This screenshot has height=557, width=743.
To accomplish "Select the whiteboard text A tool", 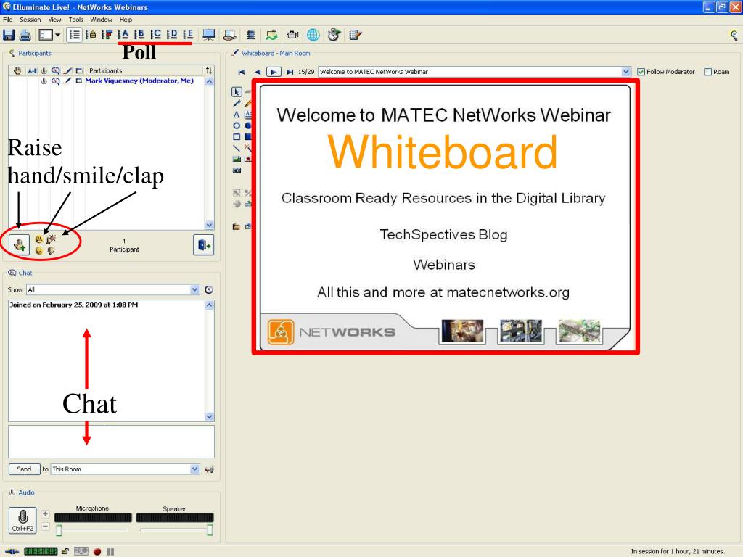I will tap(237, 115).
